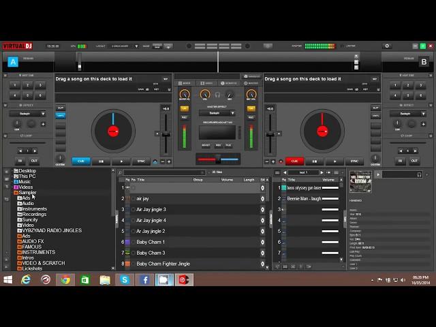Double loop length on deck B

(415, 151)
